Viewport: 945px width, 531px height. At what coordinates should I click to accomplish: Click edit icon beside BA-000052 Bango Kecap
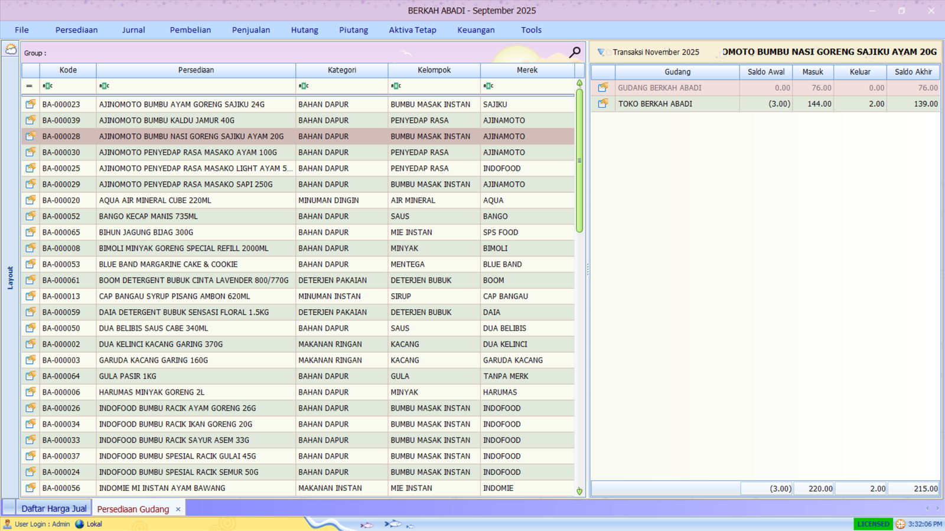coord(30,217)
